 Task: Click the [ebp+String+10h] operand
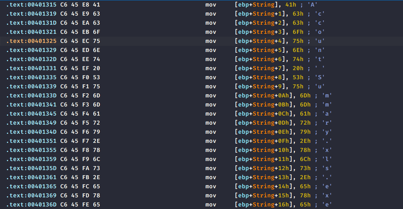click(x=265, y=150)
